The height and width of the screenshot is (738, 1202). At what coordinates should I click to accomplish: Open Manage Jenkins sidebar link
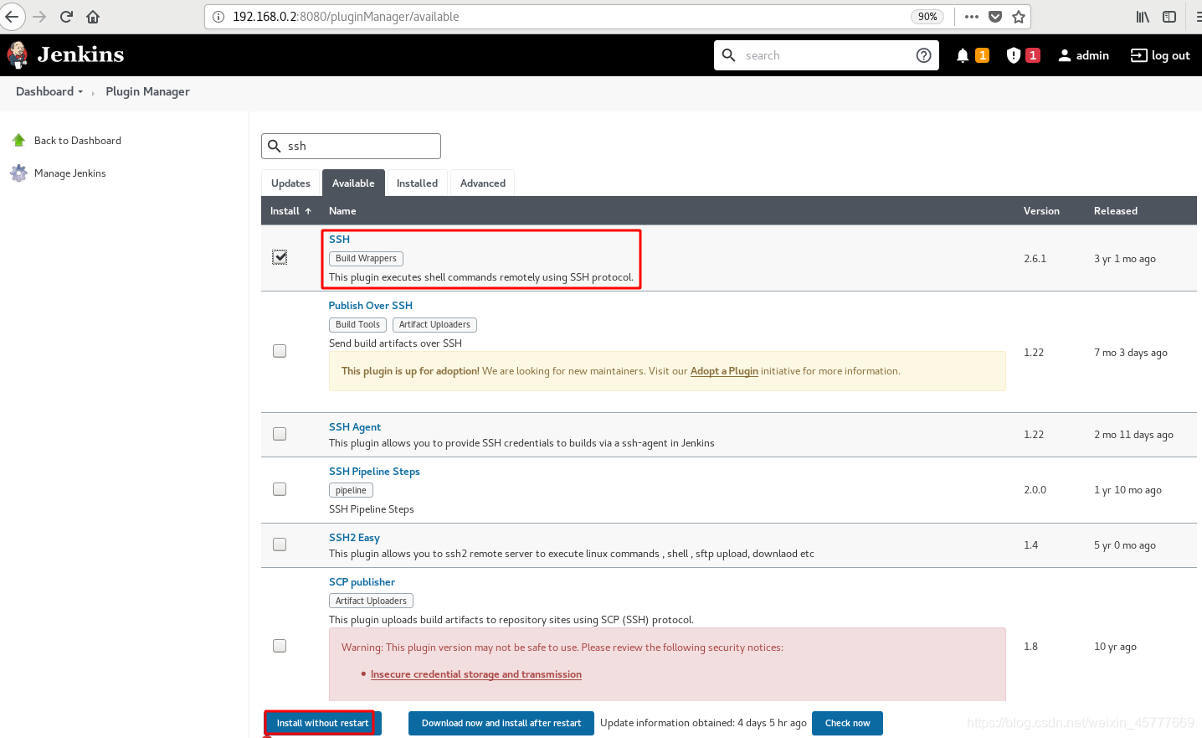[x=70, y=173]
